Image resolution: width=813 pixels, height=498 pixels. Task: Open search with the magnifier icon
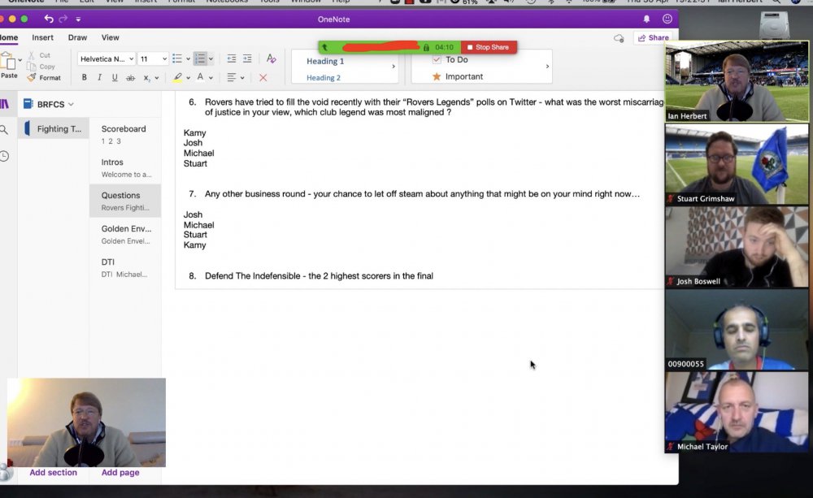3,129
